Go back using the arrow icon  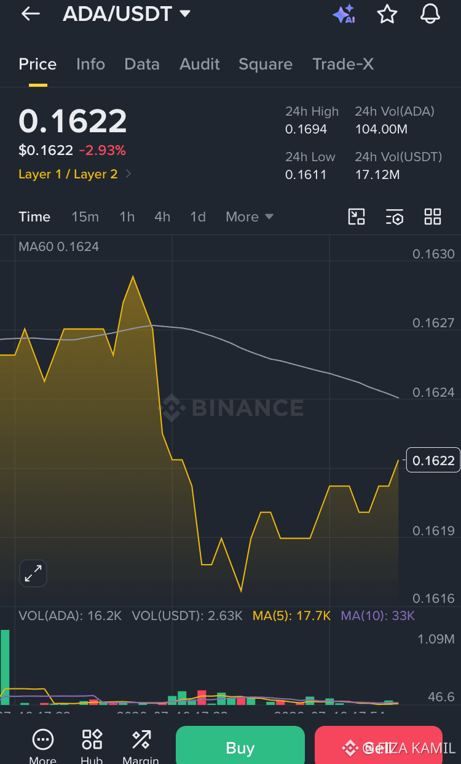(x=30, y=14)
